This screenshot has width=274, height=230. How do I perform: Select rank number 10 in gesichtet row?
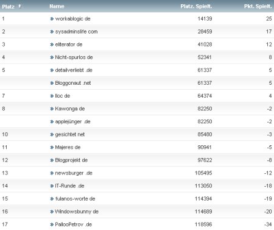pos(5,134)
